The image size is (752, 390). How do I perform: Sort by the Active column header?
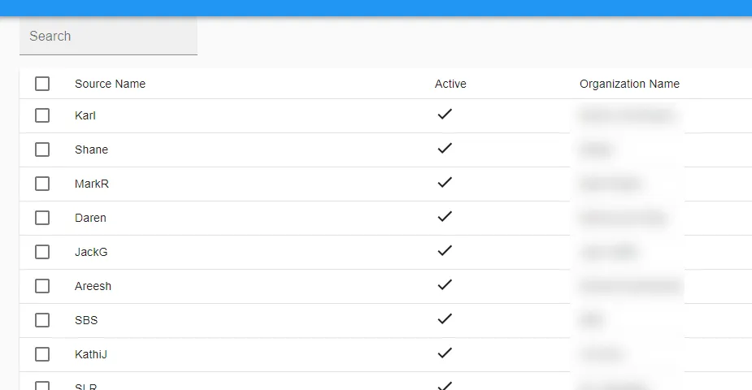point(450,84)
